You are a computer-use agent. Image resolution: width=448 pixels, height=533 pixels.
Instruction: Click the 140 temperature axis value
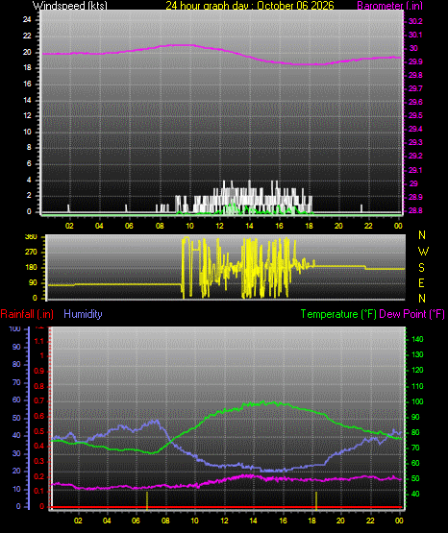417,339
